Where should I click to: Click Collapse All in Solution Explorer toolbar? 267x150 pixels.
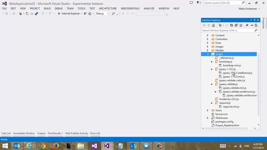coord(236,25)
